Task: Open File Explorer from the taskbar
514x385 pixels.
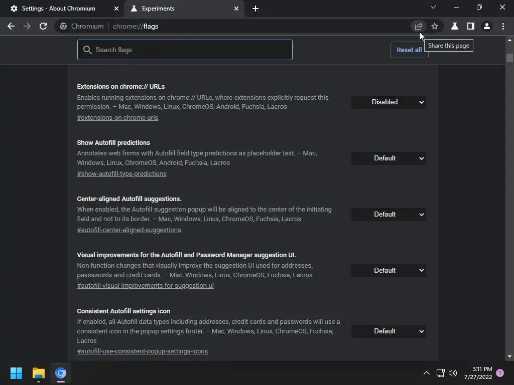Action: pos(38,373)
